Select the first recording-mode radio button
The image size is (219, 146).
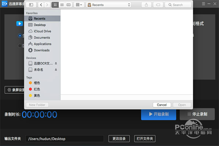point(20,36)
